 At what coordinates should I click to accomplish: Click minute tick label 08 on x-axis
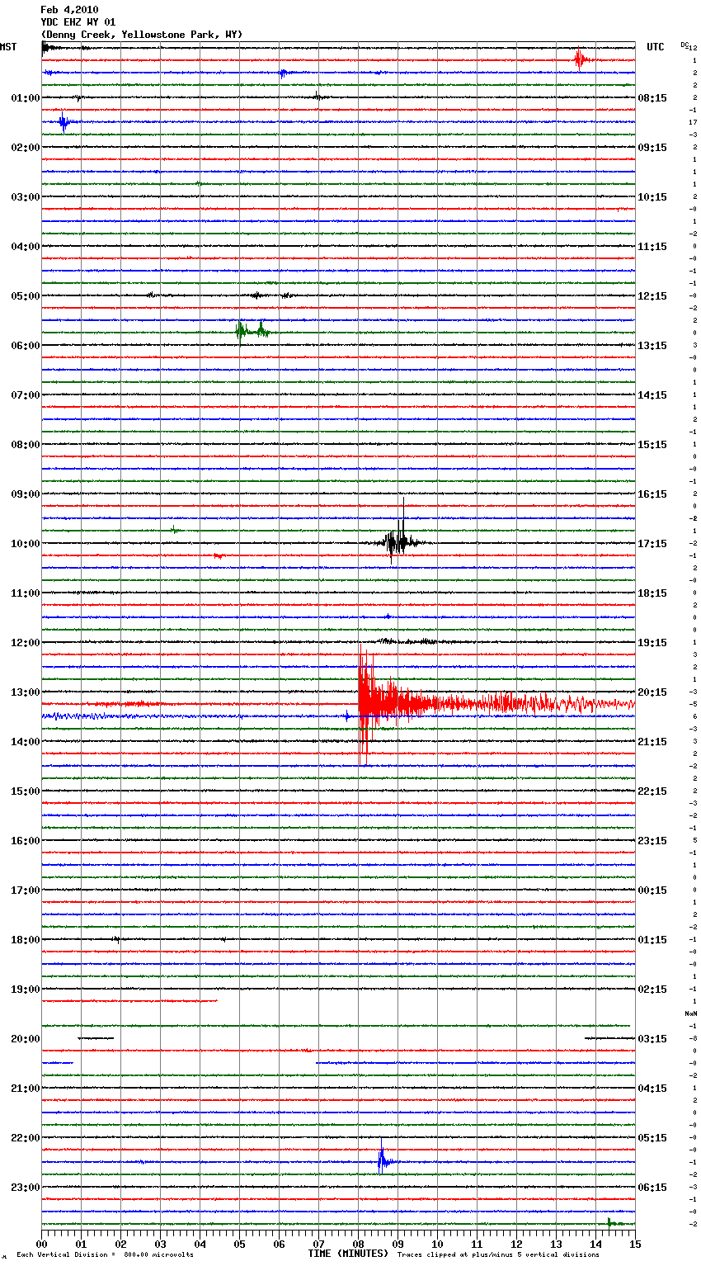[358, 1244]
